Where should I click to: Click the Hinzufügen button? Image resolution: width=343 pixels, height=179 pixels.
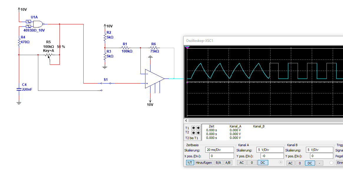(204, 163)
